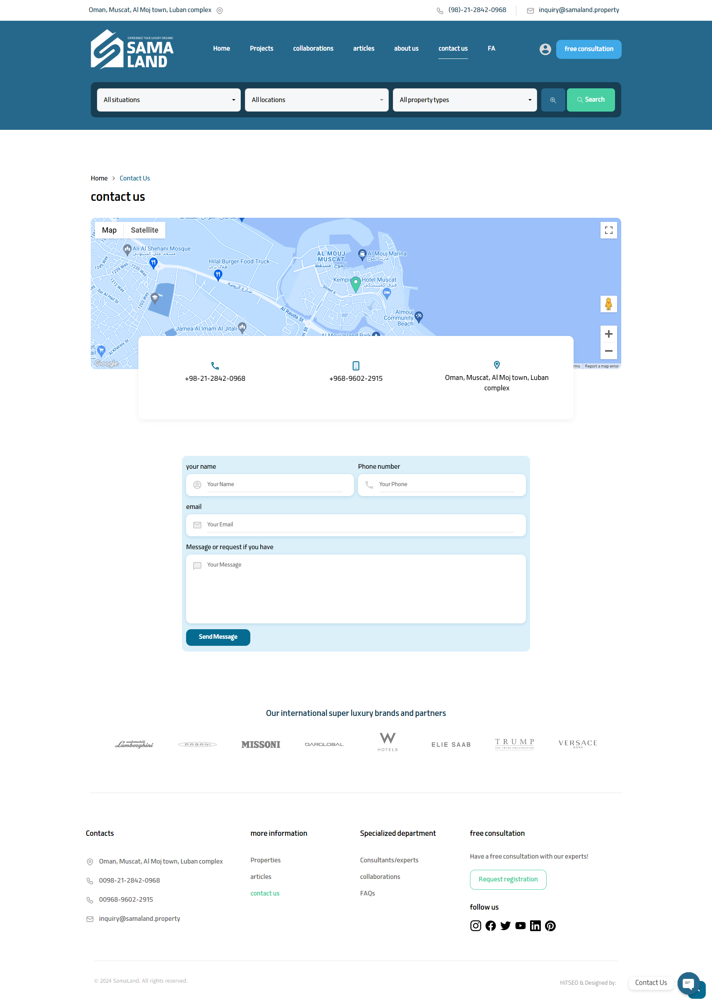Zoom in the map with plus button

[x=608, y=334]
